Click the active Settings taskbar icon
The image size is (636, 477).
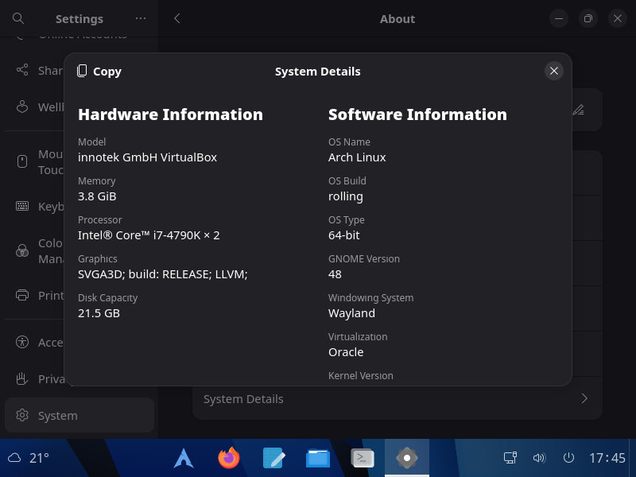pyautogui.click(x=407, y=458)
